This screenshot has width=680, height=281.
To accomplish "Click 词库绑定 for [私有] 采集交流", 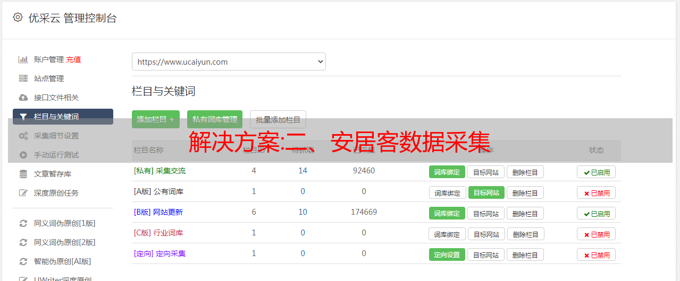I will pos(447,172).
